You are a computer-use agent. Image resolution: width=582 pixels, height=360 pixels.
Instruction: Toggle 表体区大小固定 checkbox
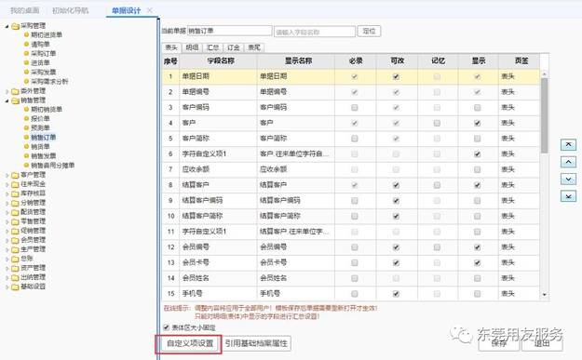(x=167, y=327)
